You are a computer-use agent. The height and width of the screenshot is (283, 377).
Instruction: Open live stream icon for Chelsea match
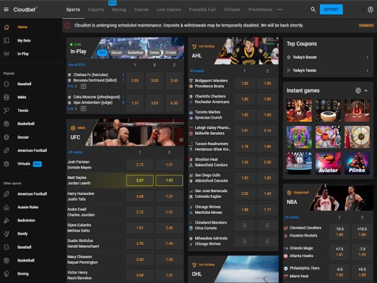pyautogui.click(x=83, y=86)
